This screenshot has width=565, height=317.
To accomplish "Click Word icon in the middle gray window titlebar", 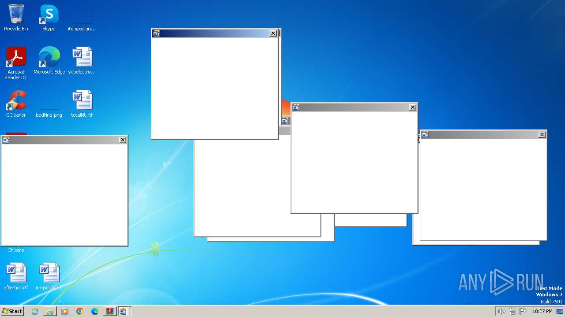I will [x=296, y=107].
